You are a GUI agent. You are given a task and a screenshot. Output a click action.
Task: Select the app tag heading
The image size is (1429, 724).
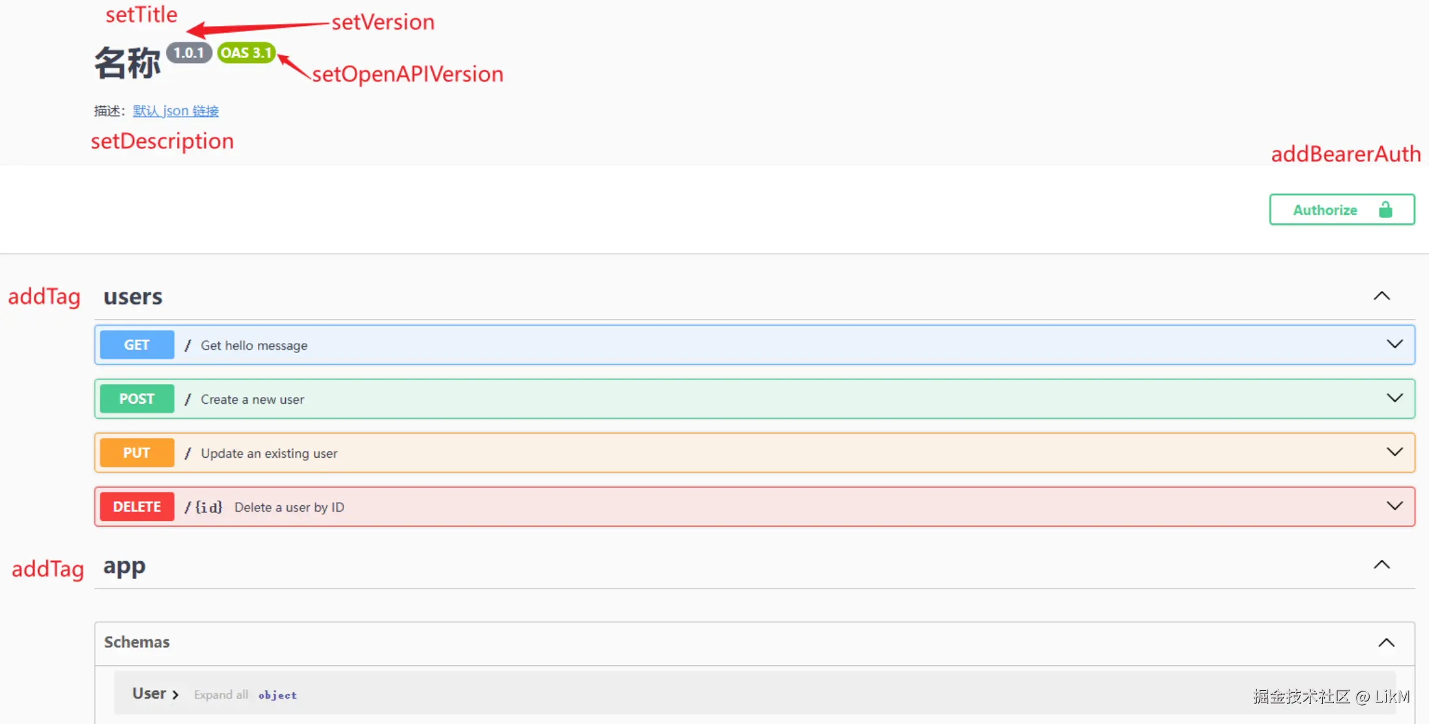coord(124,566)
